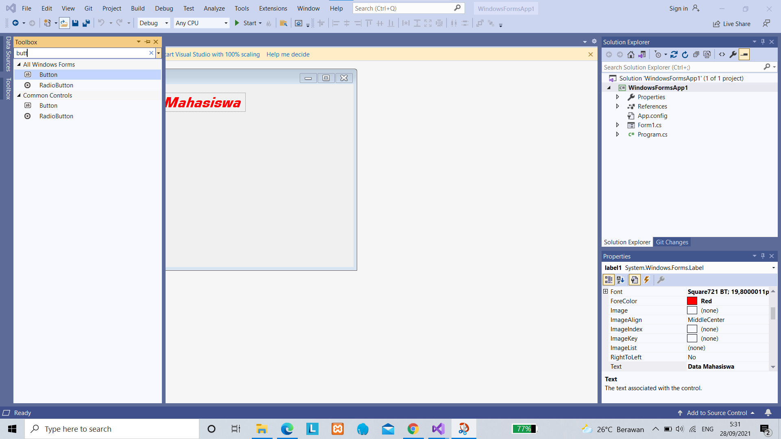Viewport: 781px width, 439px height.
Task: Open the Properties window events lightning icon
Action: tap(647, 280)
